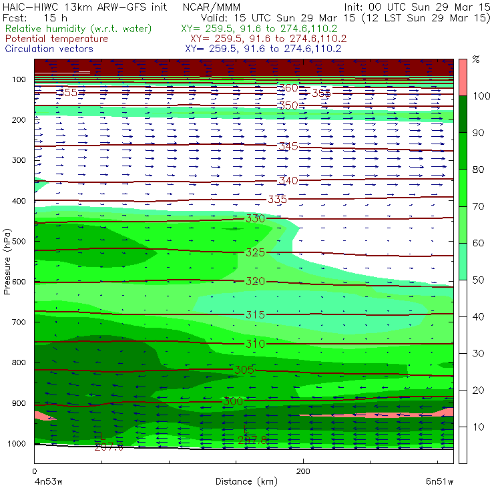The height and width of the screenshot is (494, 494).
Task: Click the 400 hPa pressure axis label
Action: tap(19, 201)
